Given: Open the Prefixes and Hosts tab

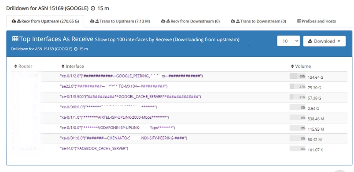Looking at the screenshot, I should click(317, 21).
